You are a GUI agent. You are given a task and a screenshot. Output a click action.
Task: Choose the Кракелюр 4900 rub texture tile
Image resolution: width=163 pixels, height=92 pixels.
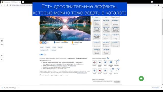[115, 44]
